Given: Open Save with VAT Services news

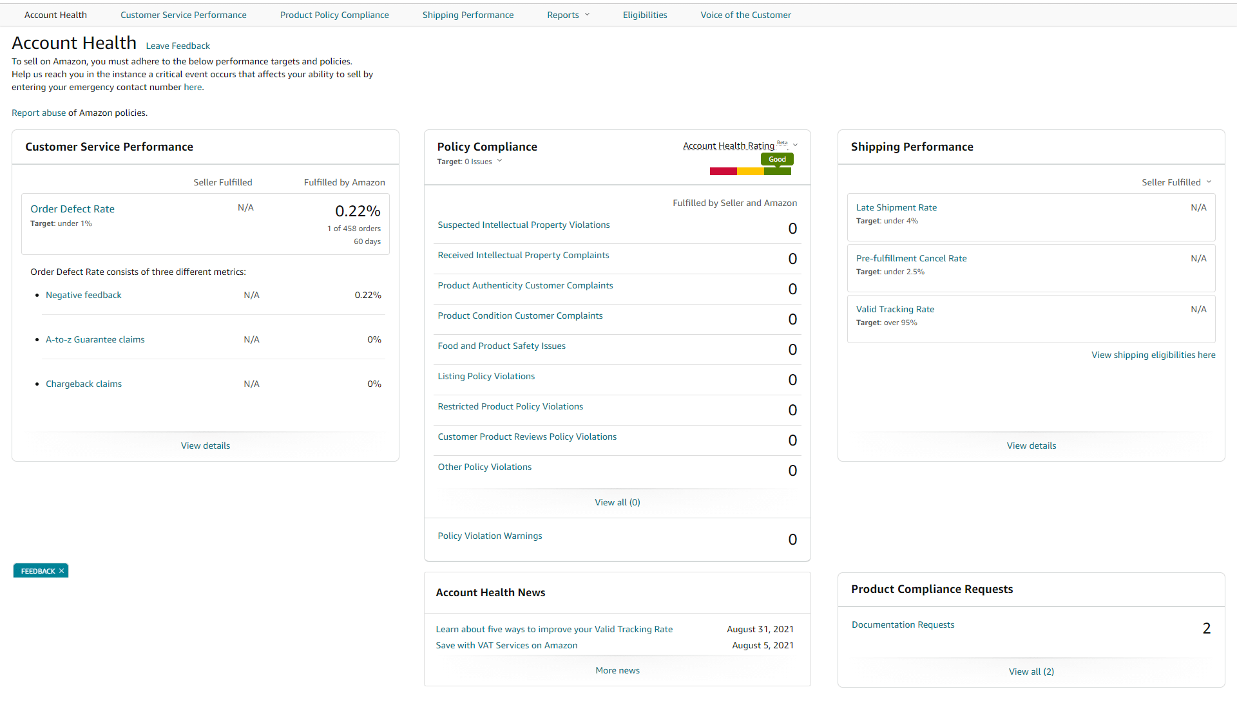Looking at the screenshot, I should [x=506, y=645].
